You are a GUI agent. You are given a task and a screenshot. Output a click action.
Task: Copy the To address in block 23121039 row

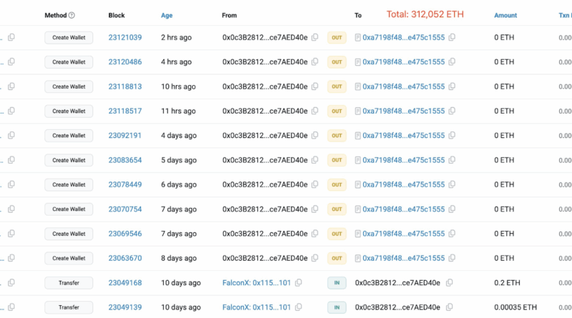[452, 37]
